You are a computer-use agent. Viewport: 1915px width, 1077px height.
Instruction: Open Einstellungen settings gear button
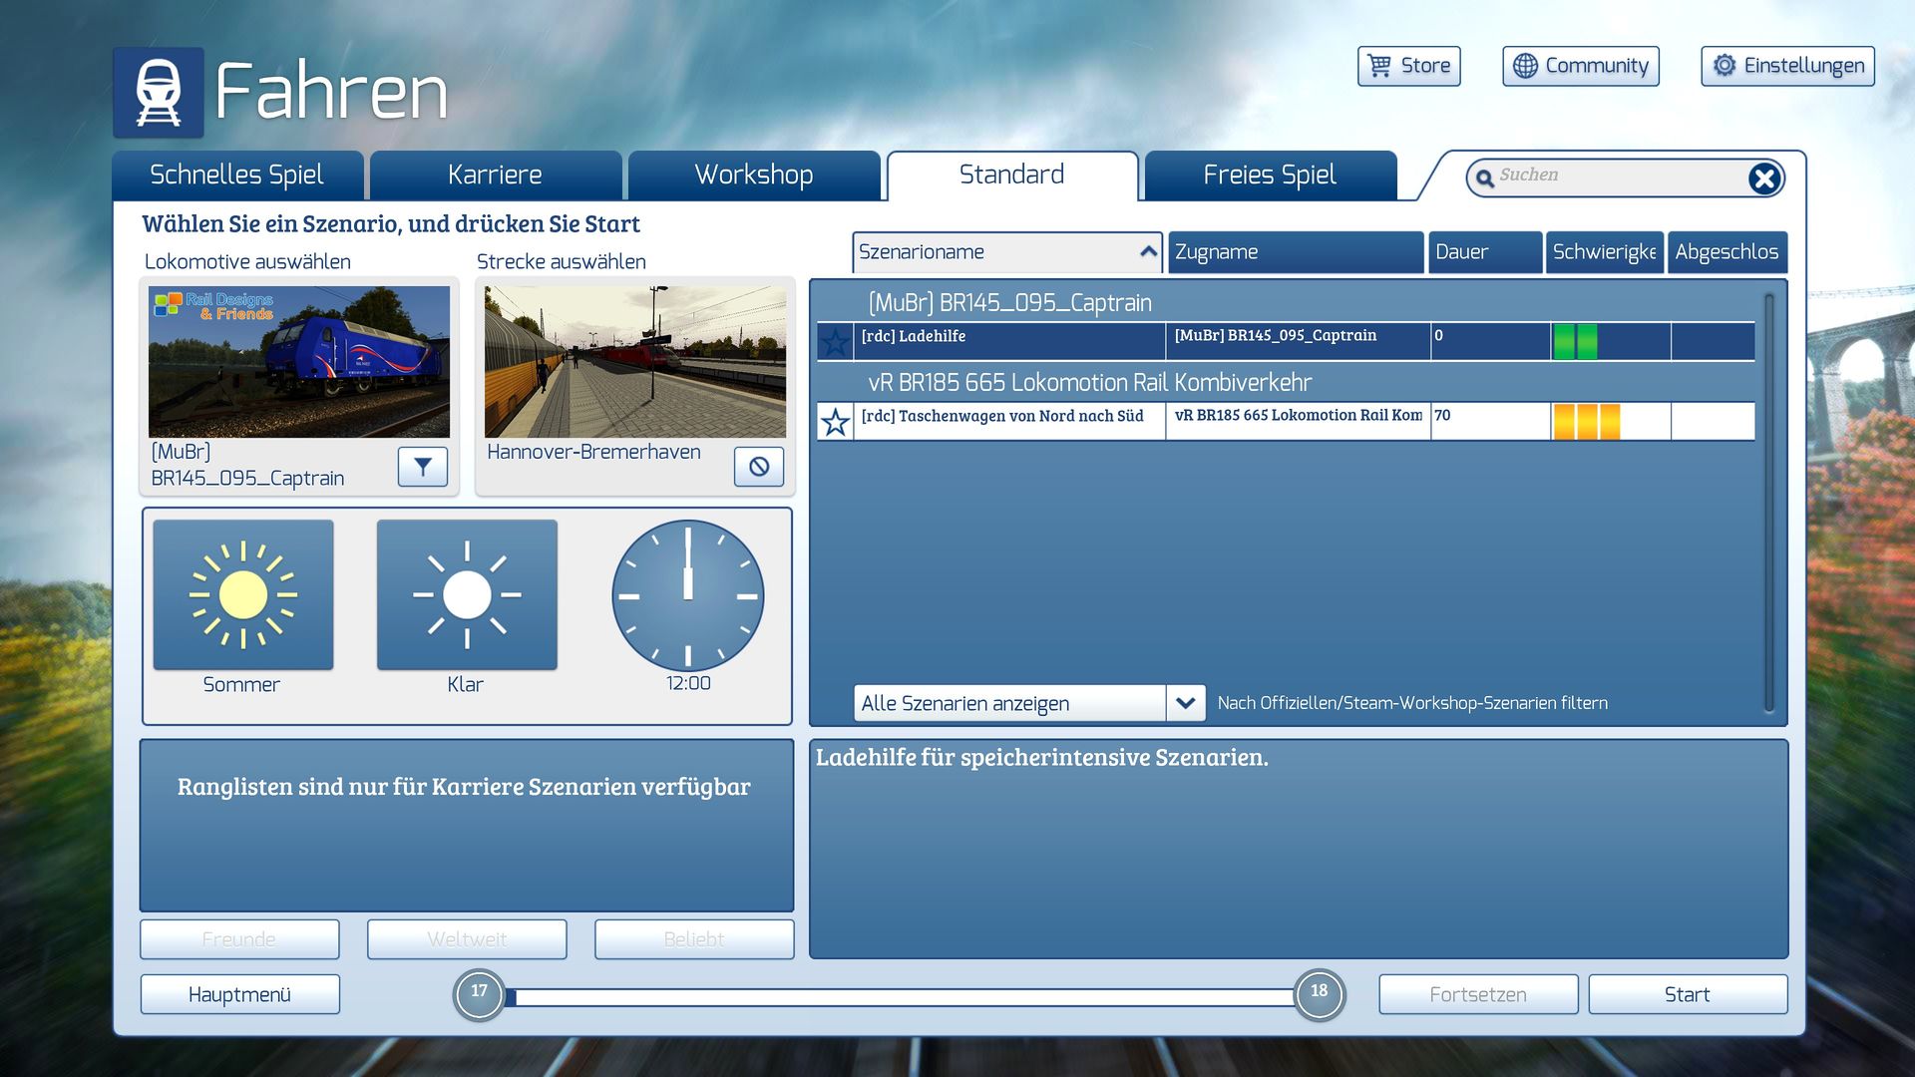click(x=1787, y=66)
